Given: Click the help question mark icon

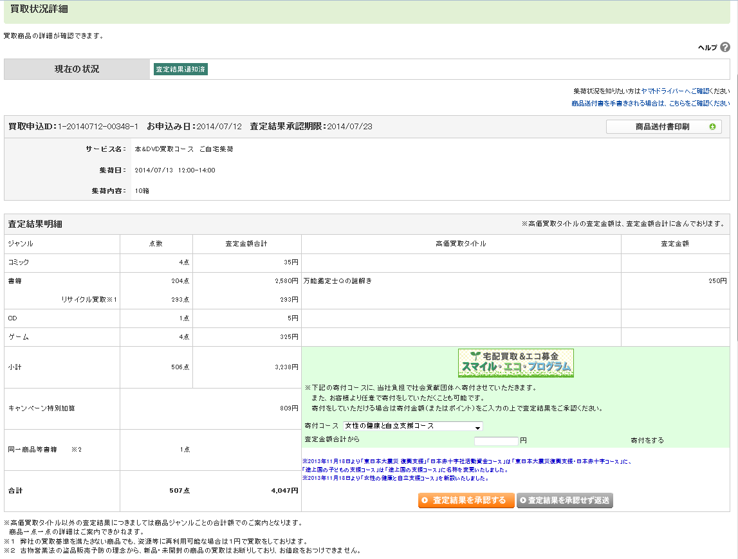Looking at the screenshot, I should pos(725,47).
